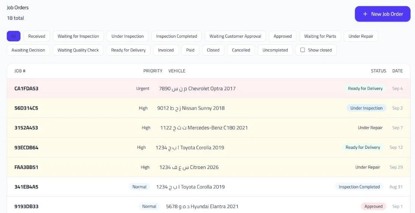Filter by Waiting Quality Check

point(78,50)
